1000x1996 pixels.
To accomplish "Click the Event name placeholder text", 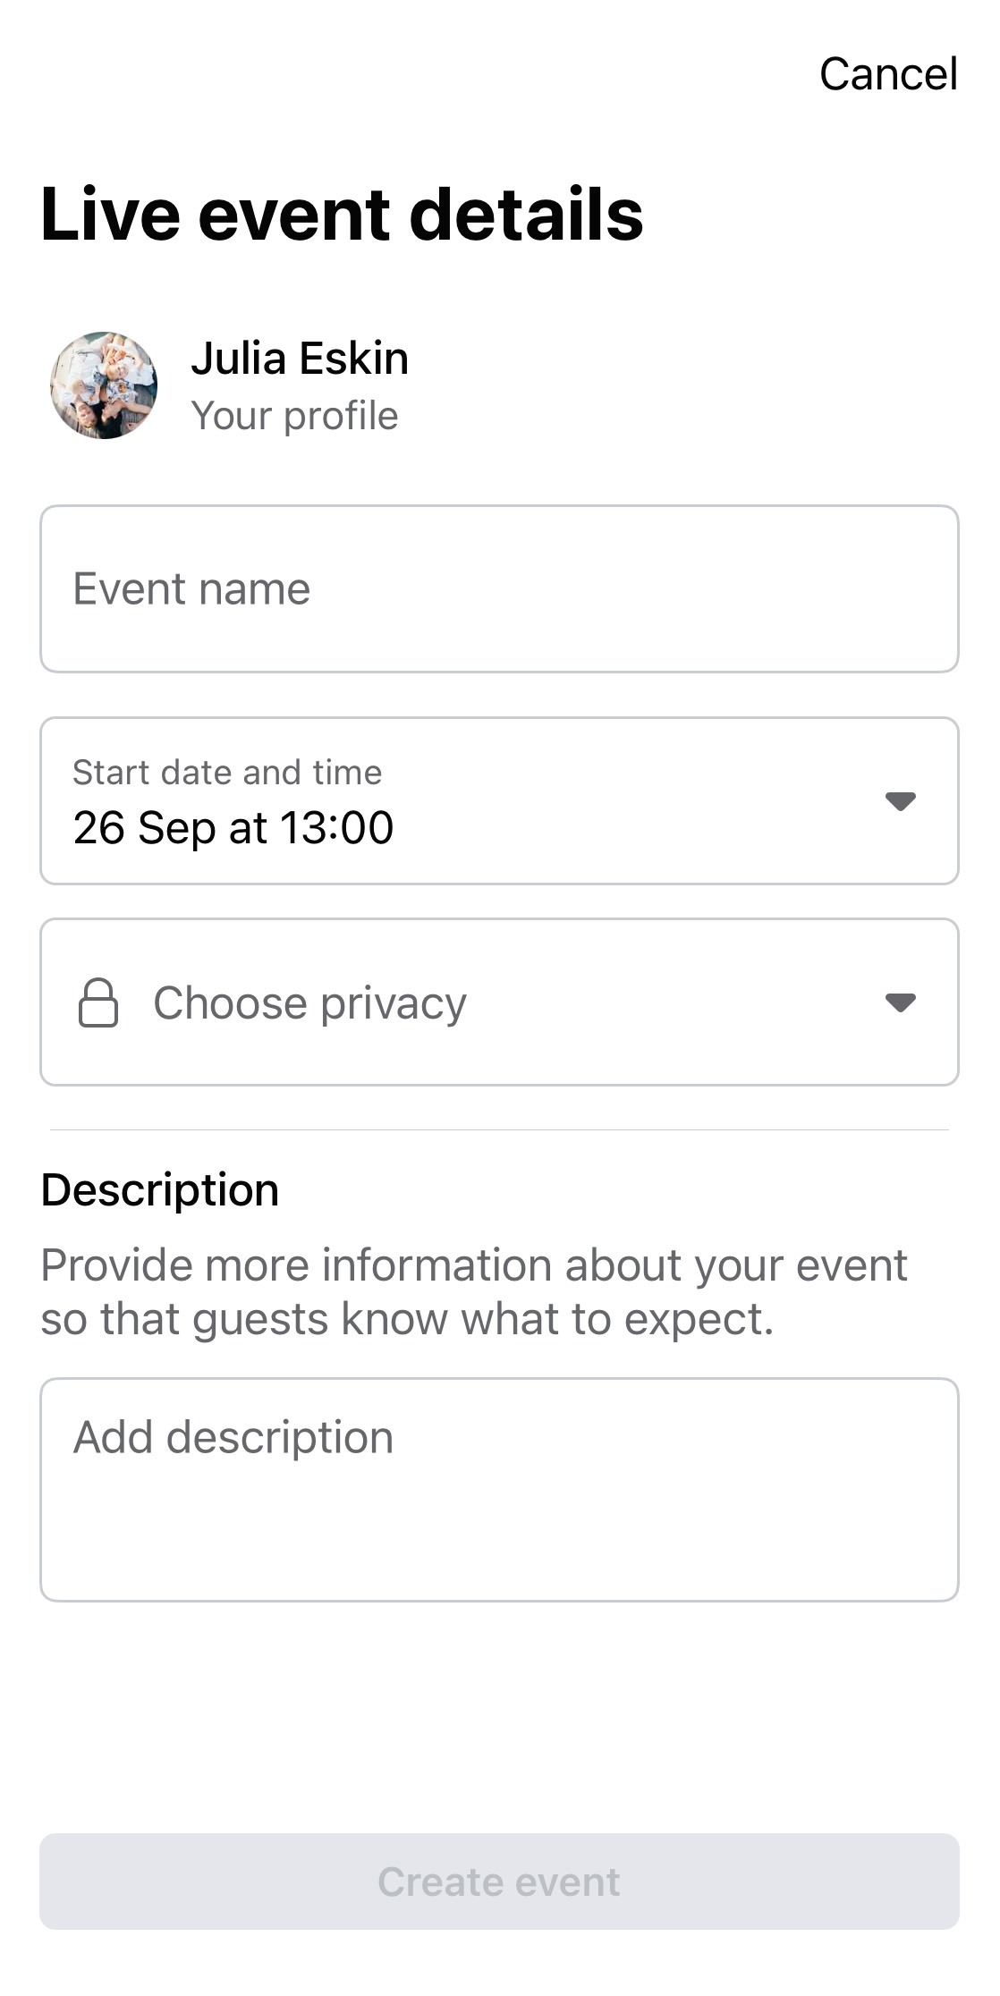I will (191, 589).
